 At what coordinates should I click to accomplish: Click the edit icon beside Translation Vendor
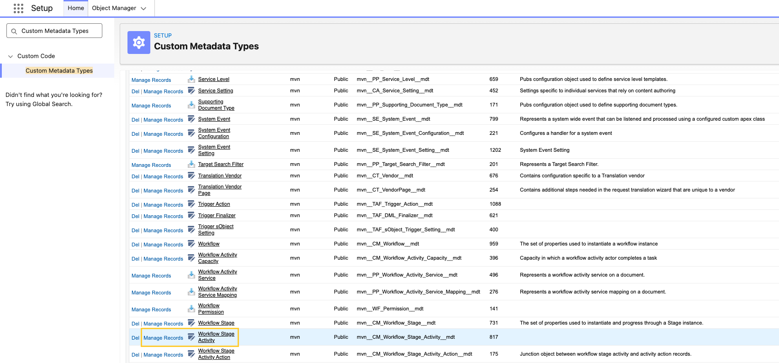coord(191,176)
